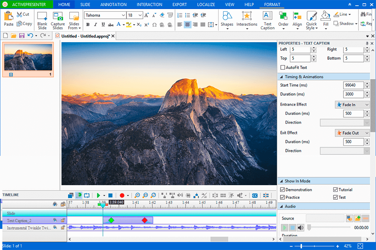Hide the Instrumental Twinkle audio track
The width and height of the screenshot is (376, 250).
[55, 227]
